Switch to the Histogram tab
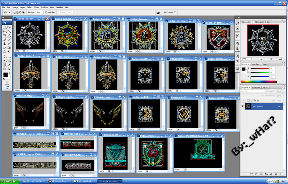Screen dimensions: 288x184 (259, 22)
